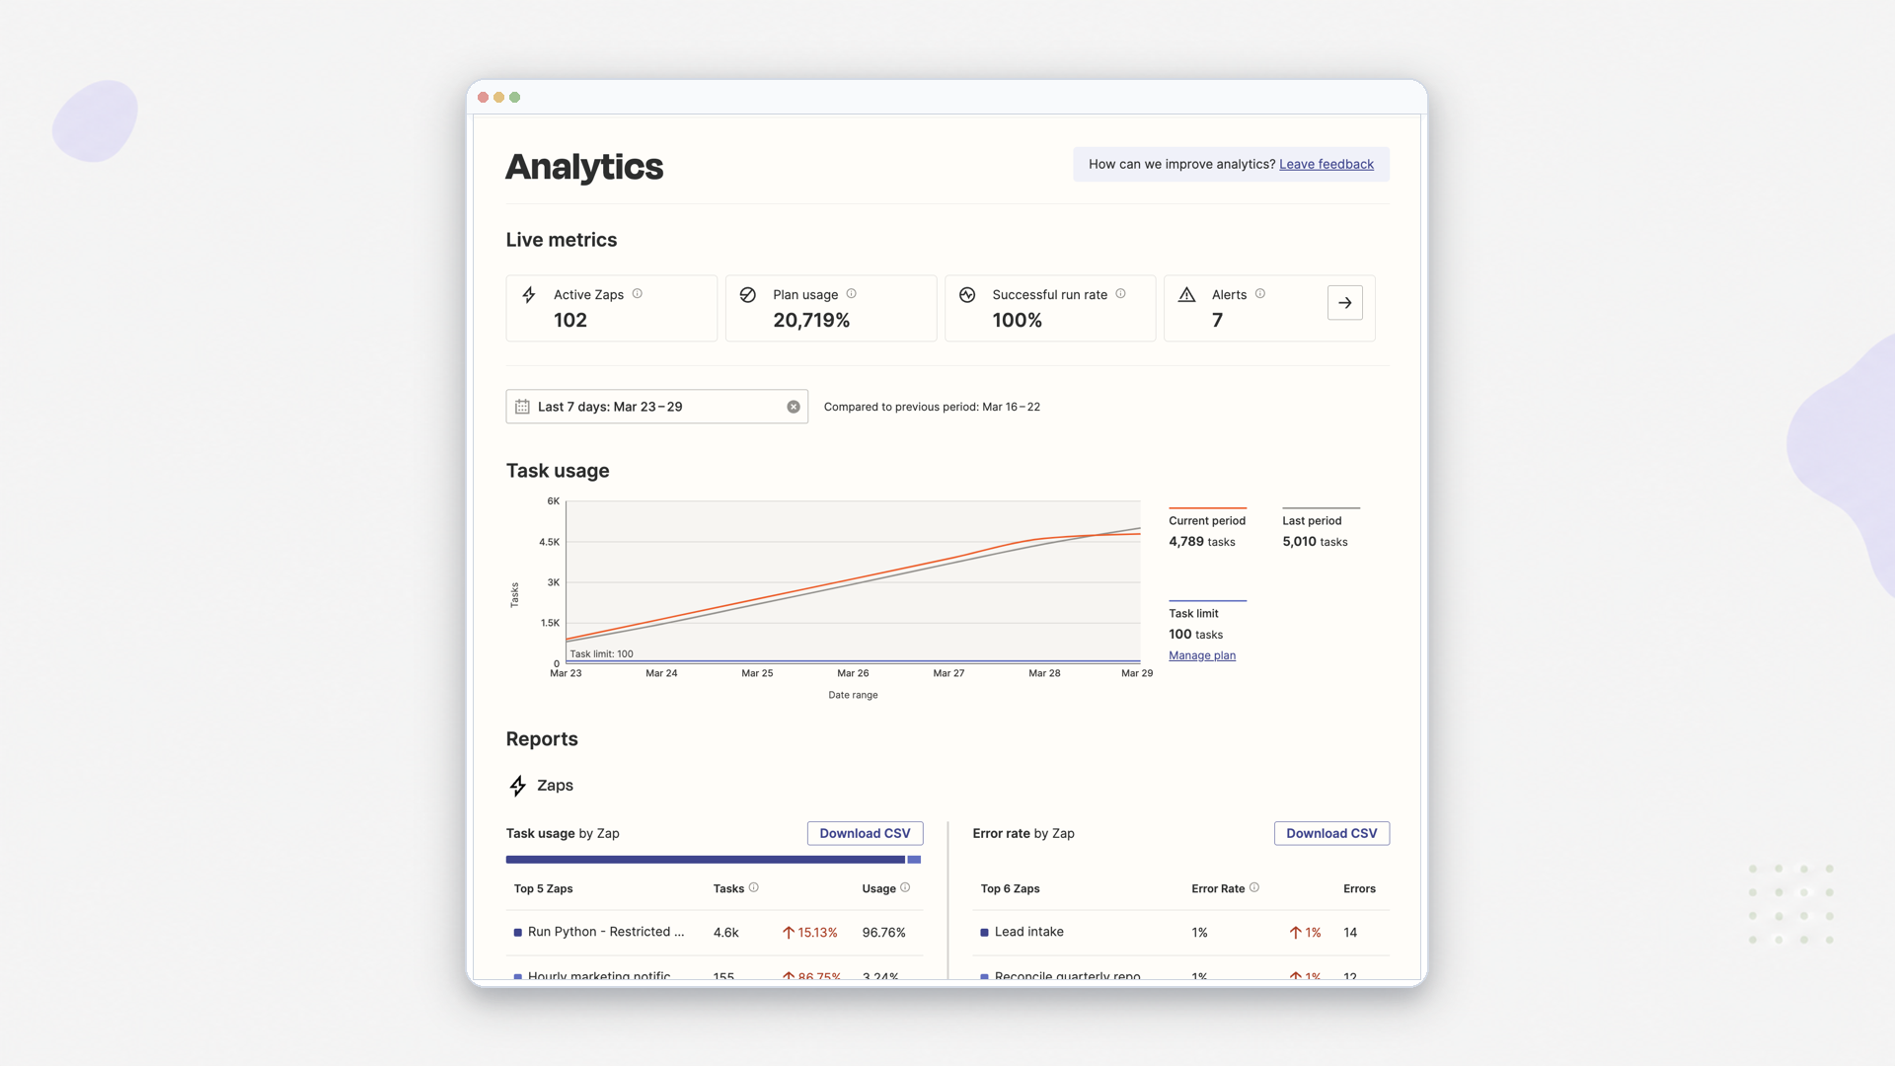Click the 96.76% usage value
Viewport: 1895px width, 1066px height.
click(x=884, y=933)
